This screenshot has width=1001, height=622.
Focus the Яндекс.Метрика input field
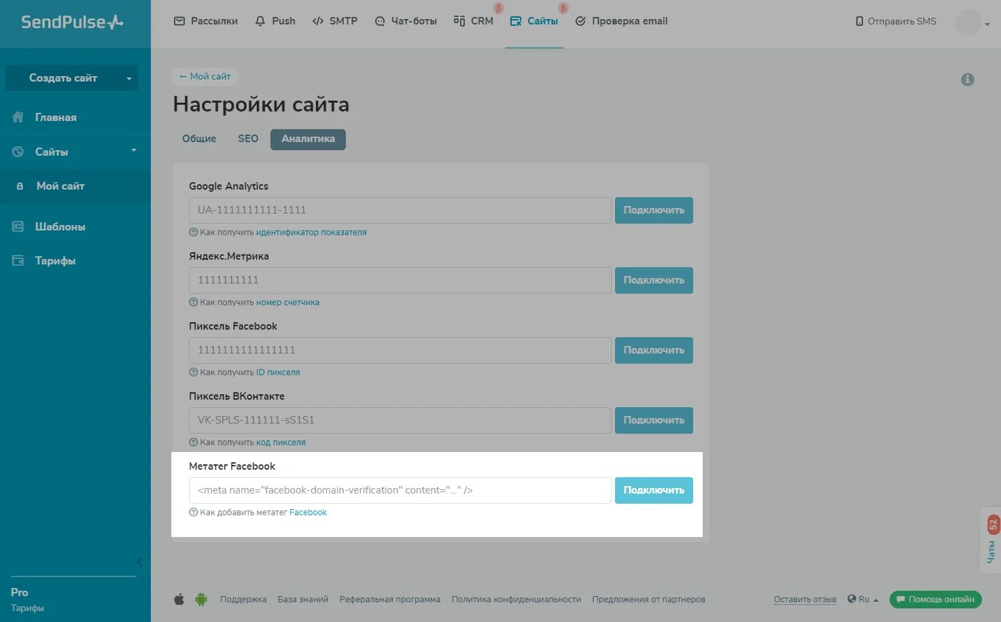[x=400, y=280]
